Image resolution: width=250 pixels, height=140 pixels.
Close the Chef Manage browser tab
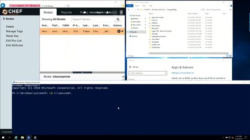point(65,6)
